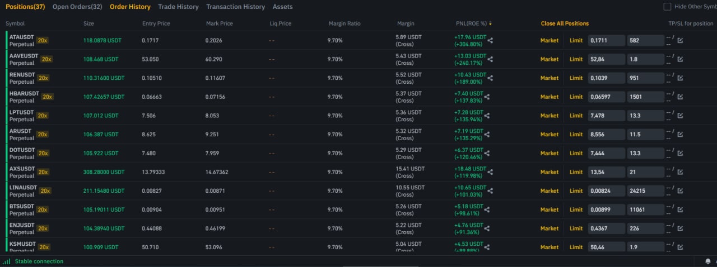Switch to Order History tab

click(130, 7)
